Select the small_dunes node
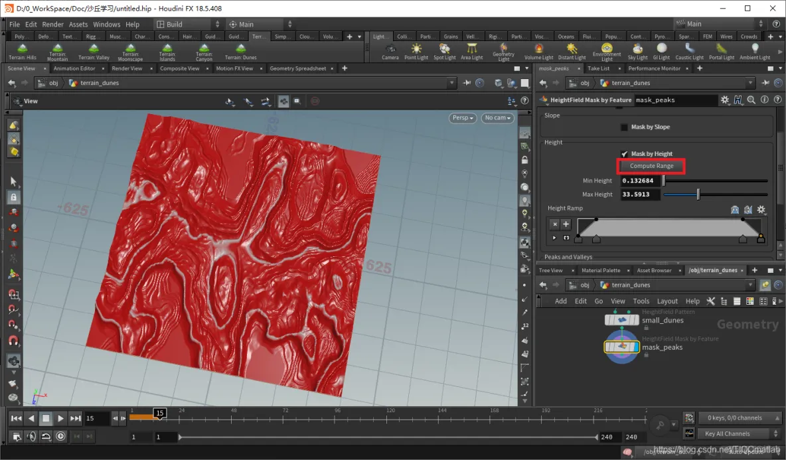The height and width of the screenshot is (460, 786). 621,320
